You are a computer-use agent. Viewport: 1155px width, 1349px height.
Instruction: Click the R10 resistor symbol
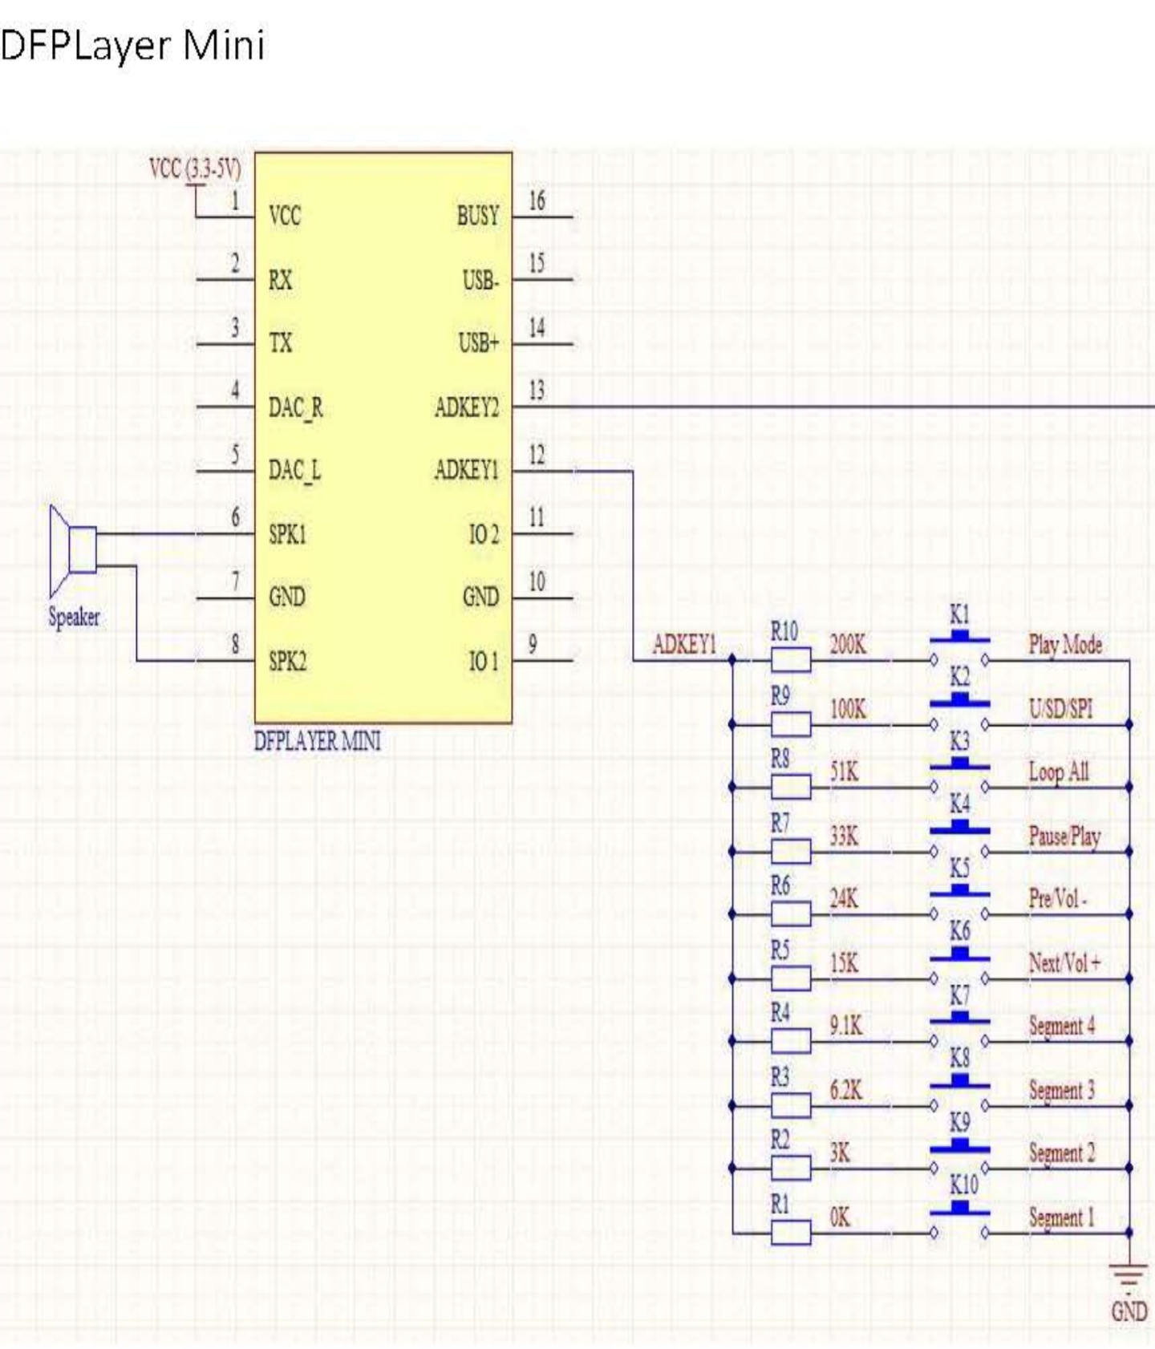(x=790, y=661)
